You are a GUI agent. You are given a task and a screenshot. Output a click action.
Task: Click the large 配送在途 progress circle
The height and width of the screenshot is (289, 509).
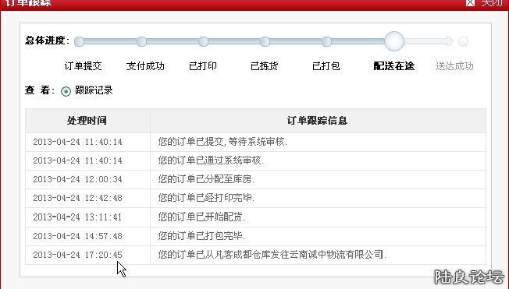394,41
